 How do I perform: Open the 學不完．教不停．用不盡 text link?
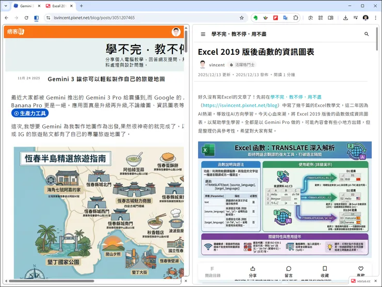296,97
